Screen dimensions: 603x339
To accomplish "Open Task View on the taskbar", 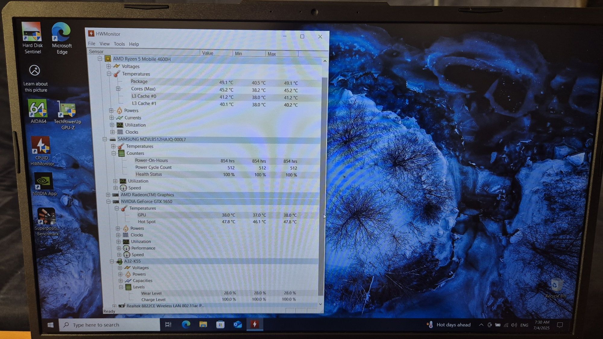I will point(168,325).
